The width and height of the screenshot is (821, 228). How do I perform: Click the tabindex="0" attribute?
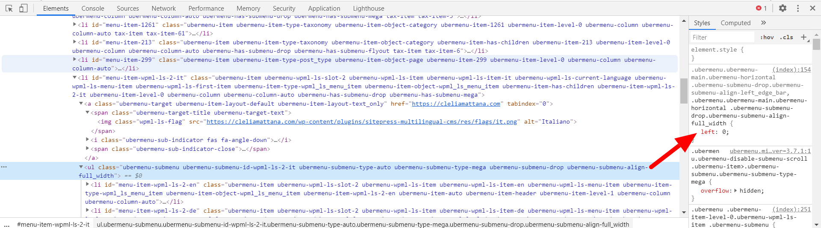click(528, 104)
